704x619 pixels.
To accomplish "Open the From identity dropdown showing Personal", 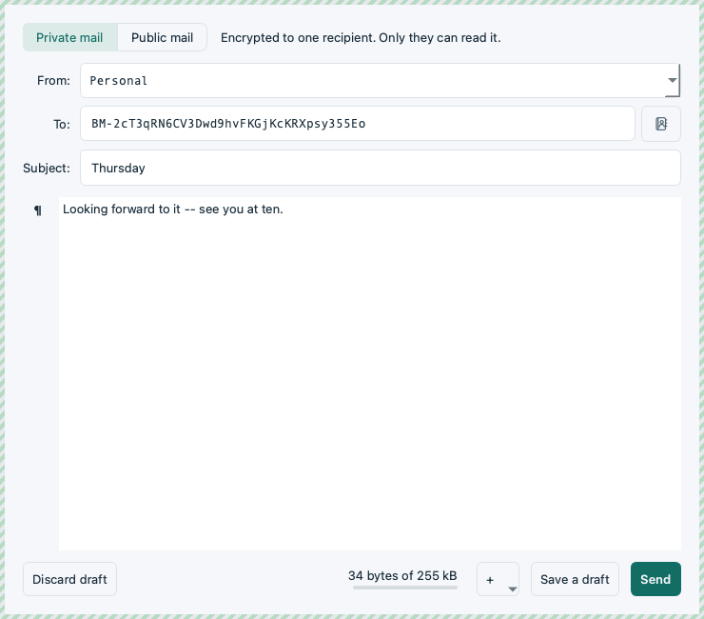I will (380, 80).
